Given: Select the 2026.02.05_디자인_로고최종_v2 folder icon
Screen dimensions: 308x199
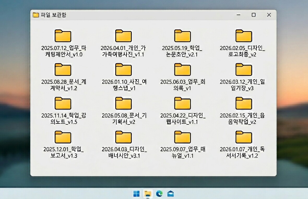Looking at the screenshot, I should pyautogui.click(x=244, y=36).
